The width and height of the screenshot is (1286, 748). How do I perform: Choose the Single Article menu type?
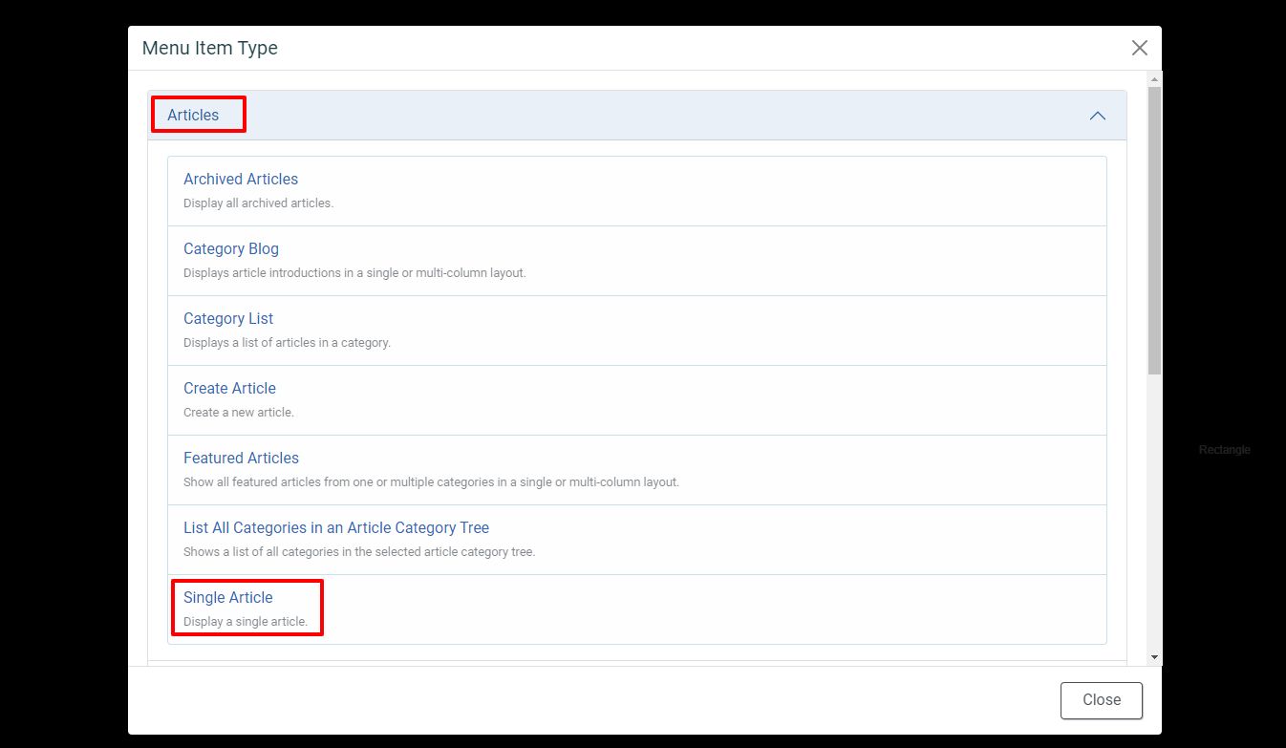click(x=636, y=609)
